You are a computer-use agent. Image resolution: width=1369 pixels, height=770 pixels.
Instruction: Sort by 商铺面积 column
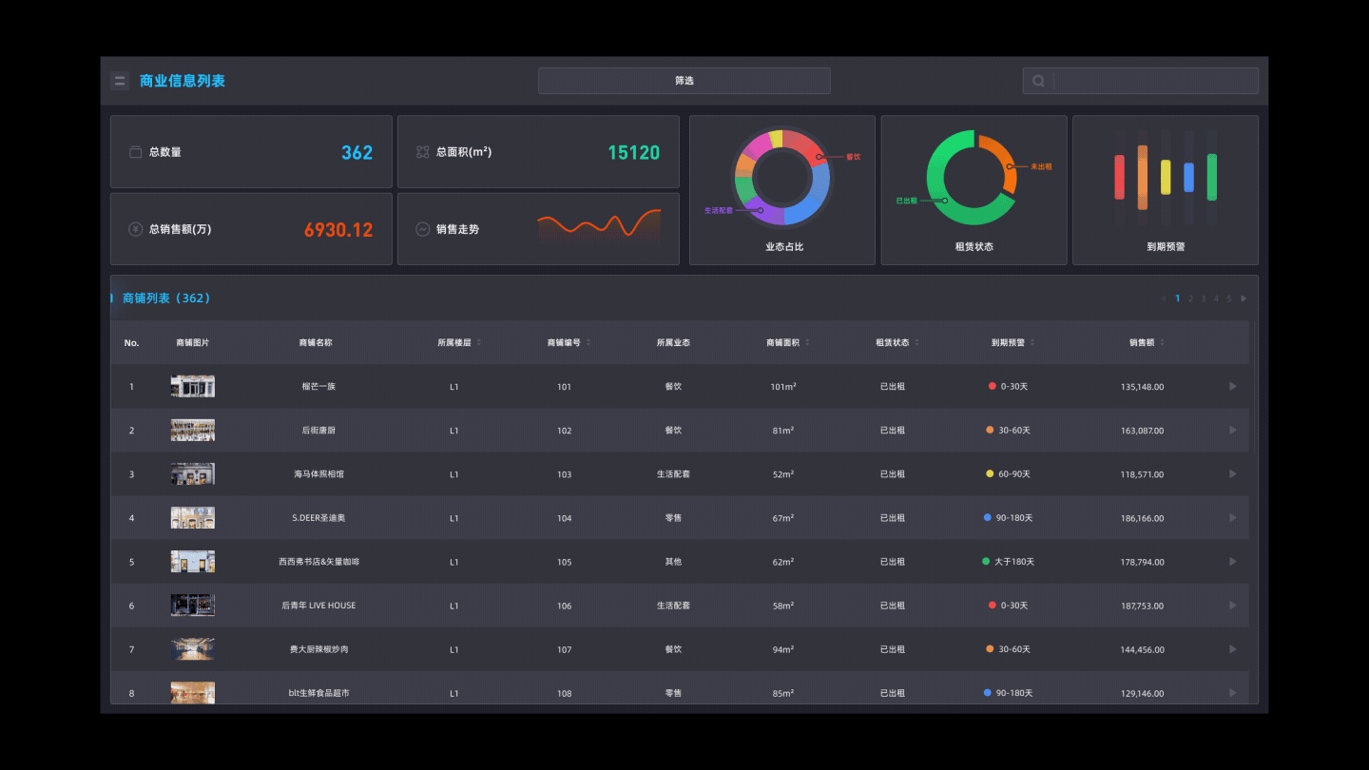(x=807, y=342)
